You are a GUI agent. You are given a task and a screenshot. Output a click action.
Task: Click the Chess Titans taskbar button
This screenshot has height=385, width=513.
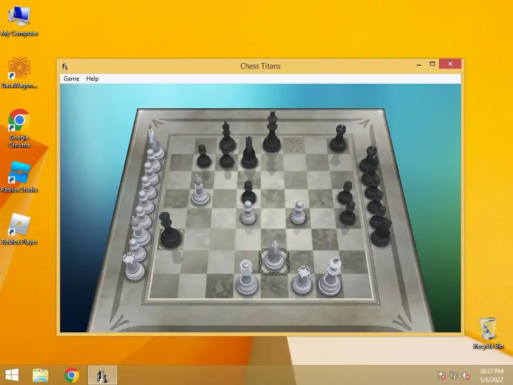coord(102,375)
